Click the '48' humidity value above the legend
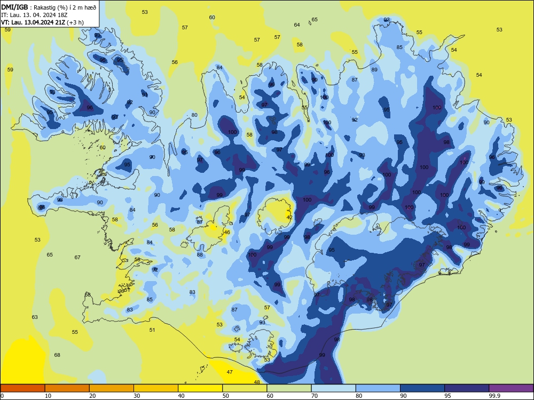The height and width of the screenshot is (400, 534). 257,382
